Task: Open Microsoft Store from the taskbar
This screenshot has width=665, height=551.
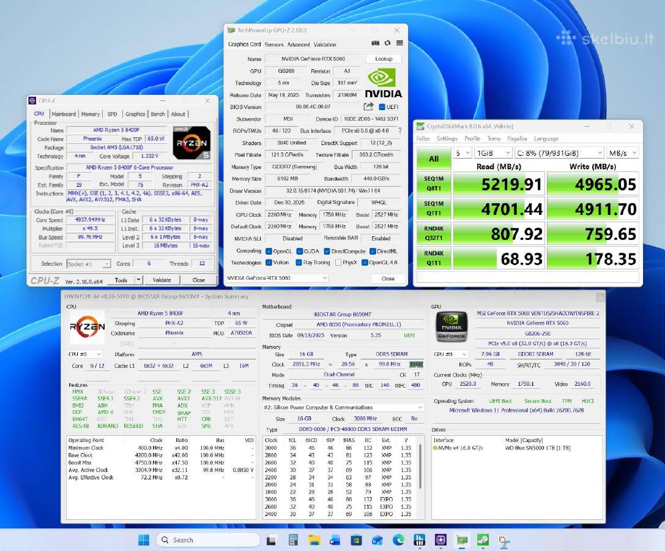Action: pyautogui.click(x=356, y=540)
